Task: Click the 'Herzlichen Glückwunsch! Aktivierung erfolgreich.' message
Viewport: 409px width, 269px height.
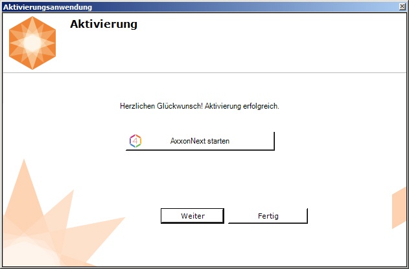Action: pos(200,106)
